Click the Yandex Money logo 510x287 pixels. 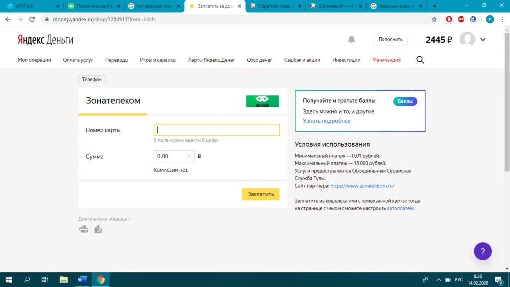coord(45,40)
